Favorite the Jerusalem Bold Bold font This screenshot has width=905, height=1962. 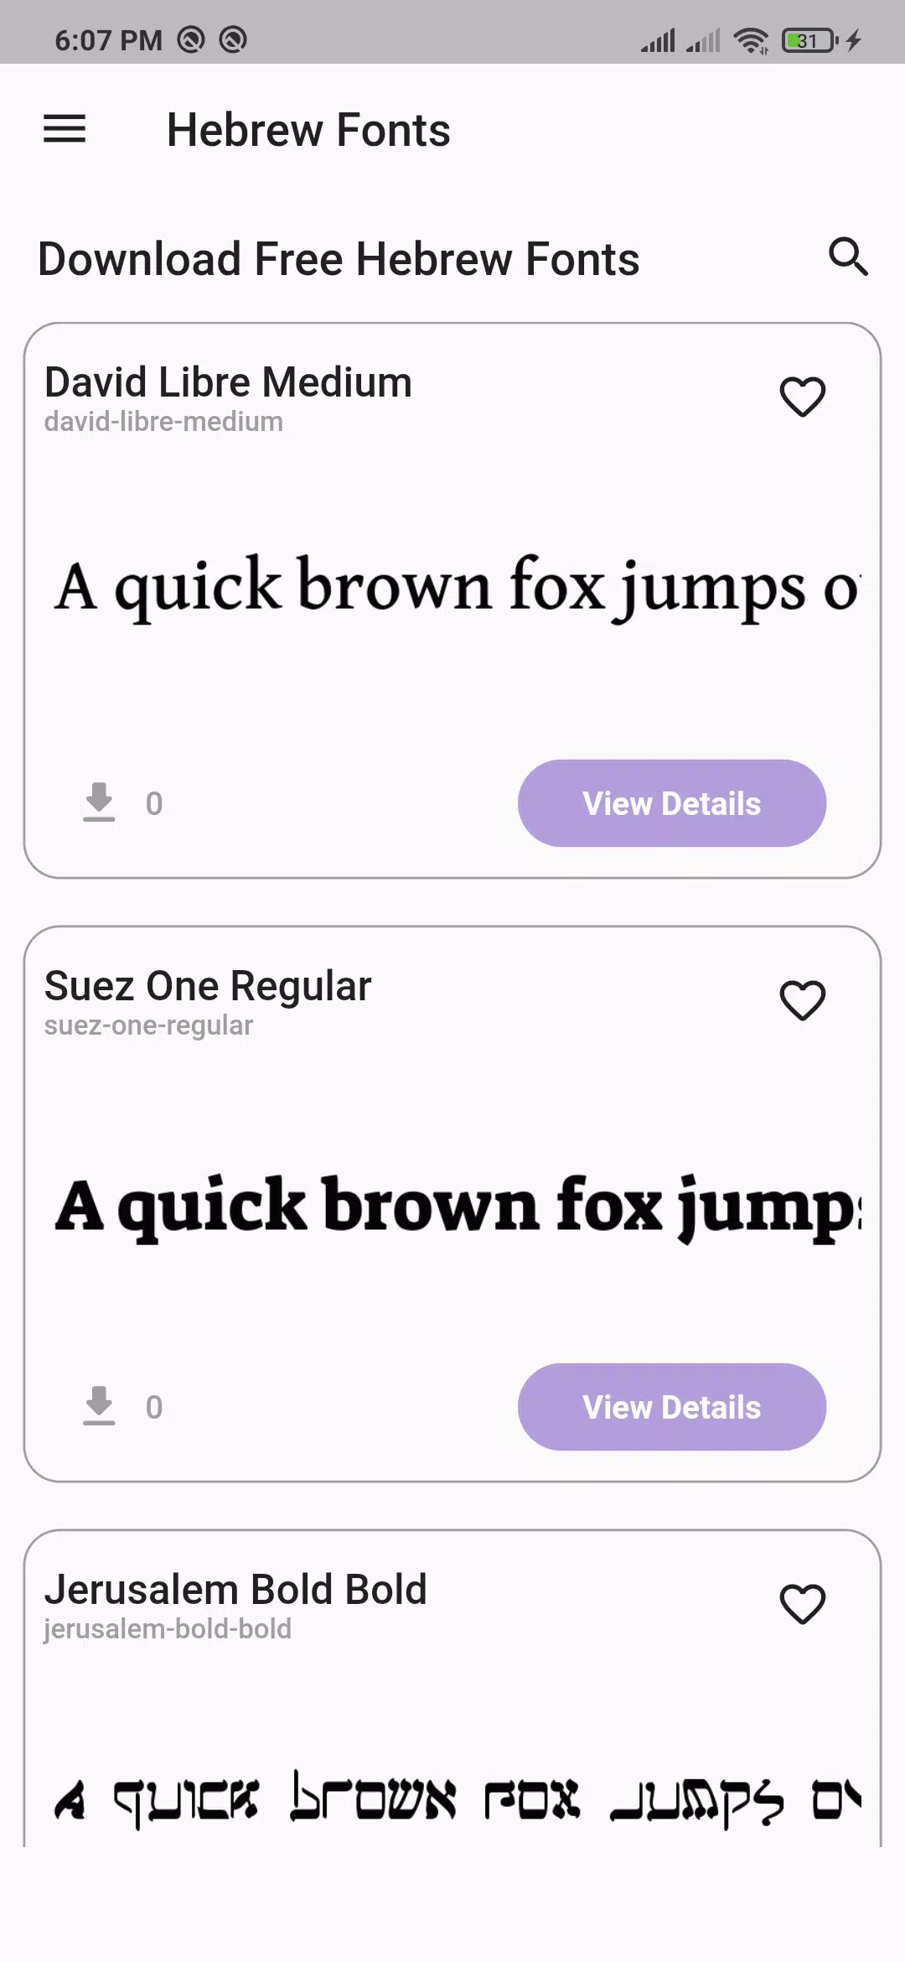802,1603
